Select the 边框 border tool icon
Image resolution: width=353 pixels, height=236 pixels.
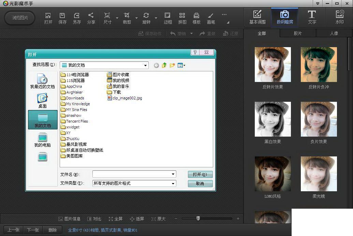point(168,18)
